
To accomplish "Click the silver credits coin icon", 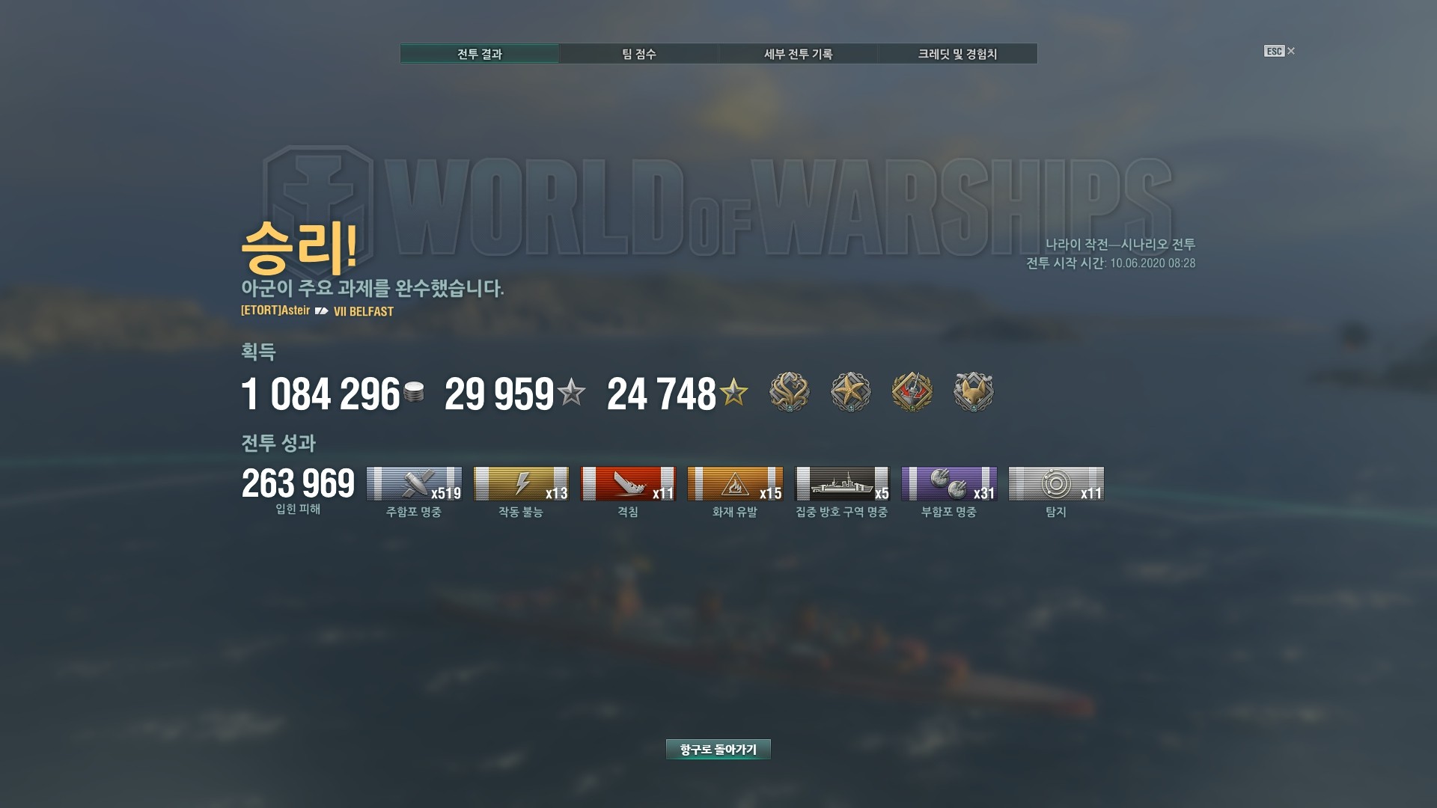I will pos(414,392).
